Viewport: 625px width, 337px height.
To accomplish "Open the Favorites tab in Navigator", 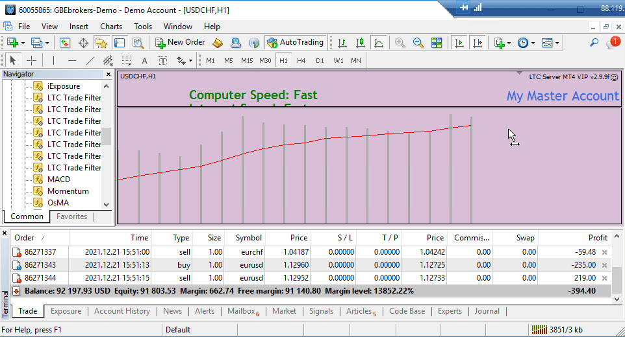I will [x=71, y=216].
